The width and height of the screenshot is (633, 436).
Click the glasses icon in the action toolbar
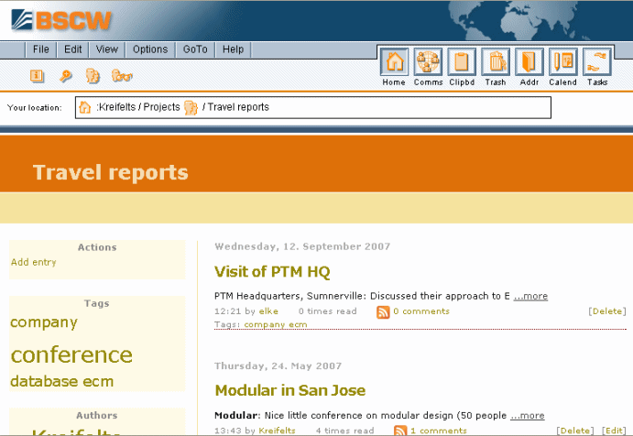click(x=122, y=76)
